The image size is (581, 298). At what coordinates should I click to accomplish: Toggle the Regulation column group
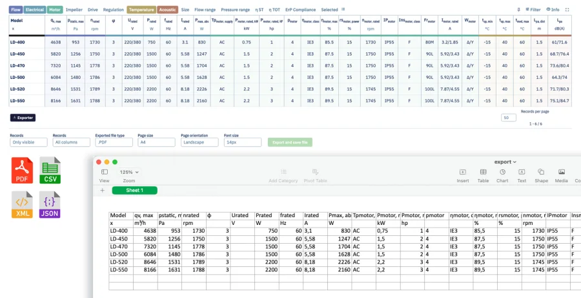114,10
